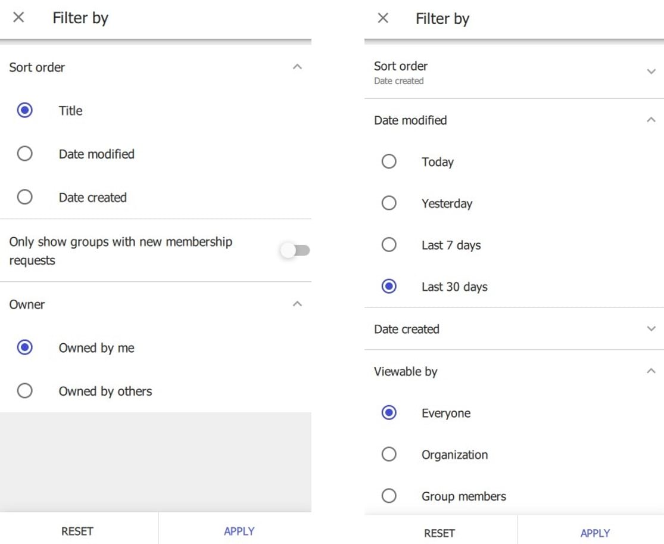
Task: Choose Date modified as sort order
Action: (25, 154)
